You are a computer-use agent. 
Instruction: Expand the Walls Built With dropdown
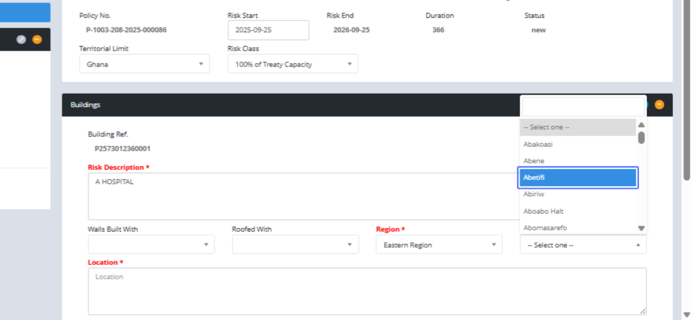click(x=151, y=245)
